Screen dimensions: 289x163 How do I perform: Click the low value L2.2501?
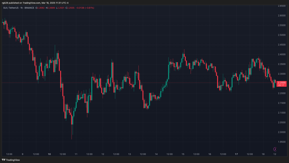point(60,8)
